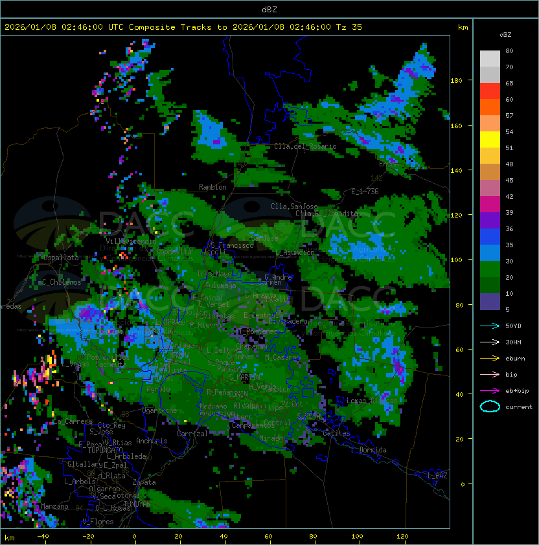539x545 pixels.
Task: Click the 'TUPUNGATO' place label
Action: click(105, 450)
